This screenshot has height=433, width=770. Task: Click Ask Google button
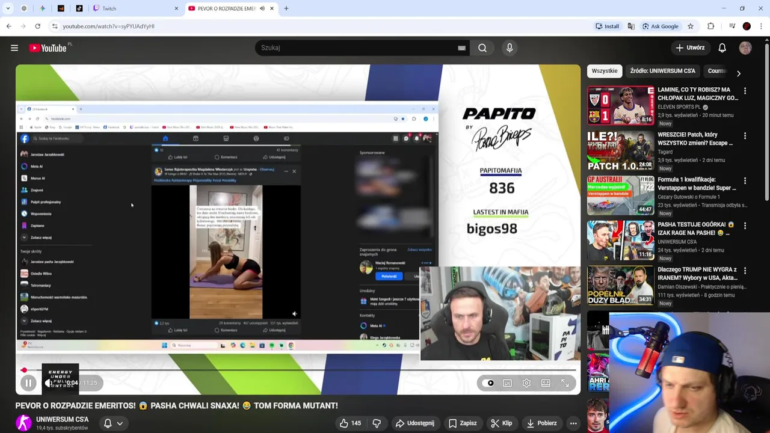tap(660, 26)
